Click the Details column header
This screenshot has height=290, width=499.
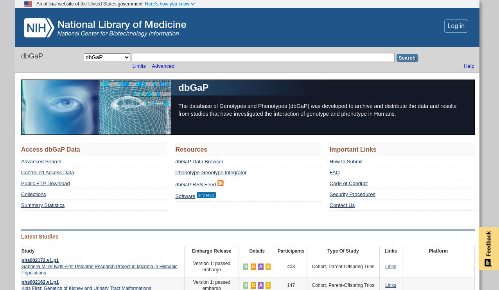tap(257, 251)
